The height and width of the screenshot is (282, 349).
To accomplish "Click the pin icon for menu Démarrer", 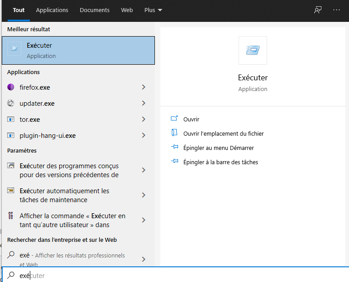I will (x=174, y=147).
